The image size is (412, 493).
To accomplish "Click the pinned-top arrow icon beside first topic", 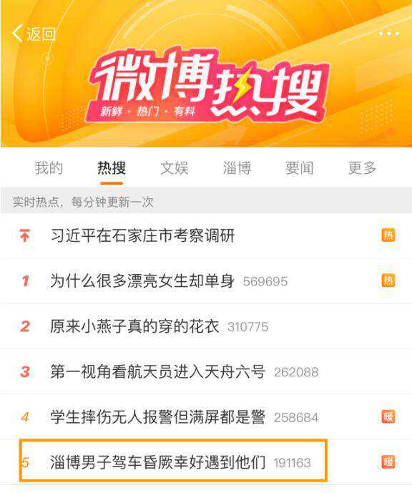I will (25, 235).
